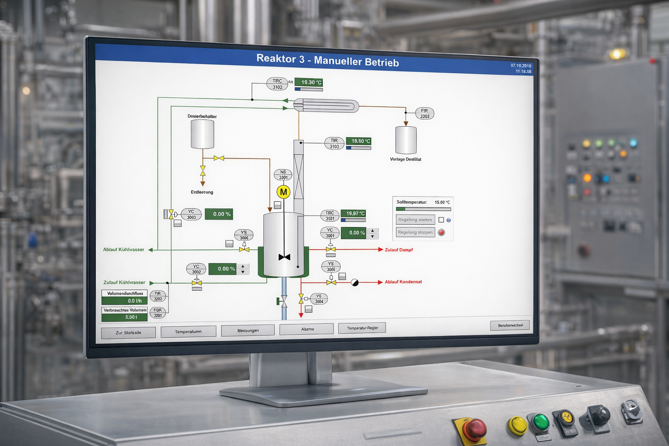Open the help question mark icon
Image resolution: width=669 pixels, height=446 pixels.
449,220
